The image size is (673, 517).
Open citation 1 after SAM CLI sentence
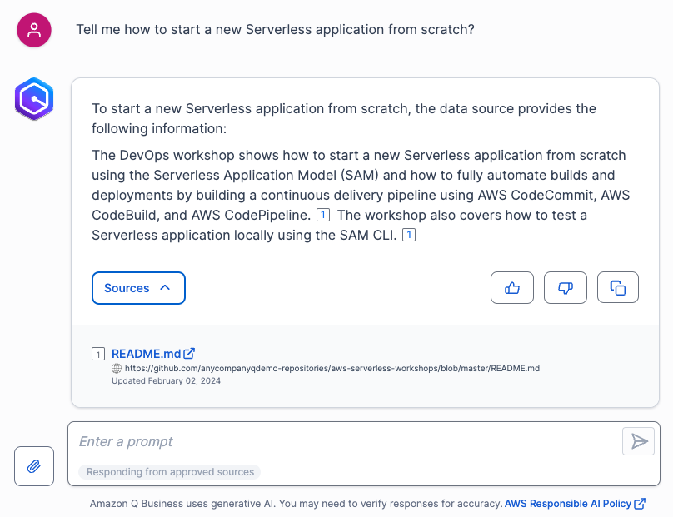pos(409,236)
